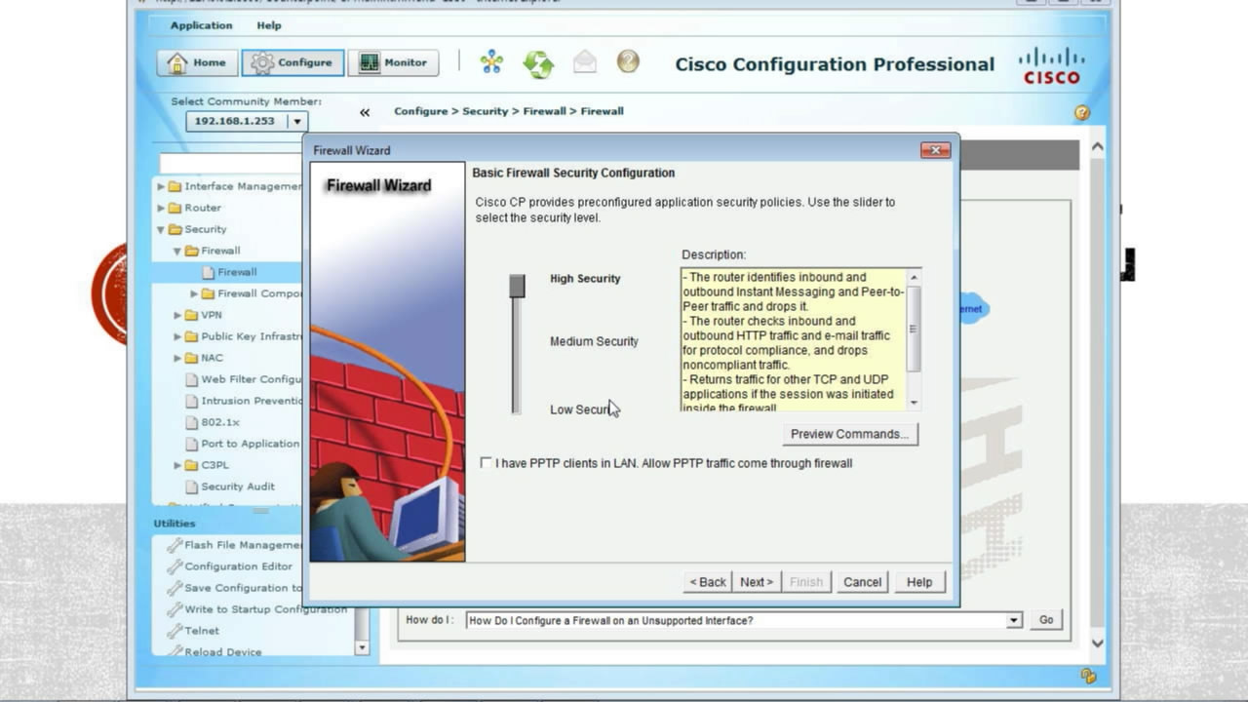Click Write to Startup Configuration utility
This screenshot has width=1248, height=702.
point(257,609)
